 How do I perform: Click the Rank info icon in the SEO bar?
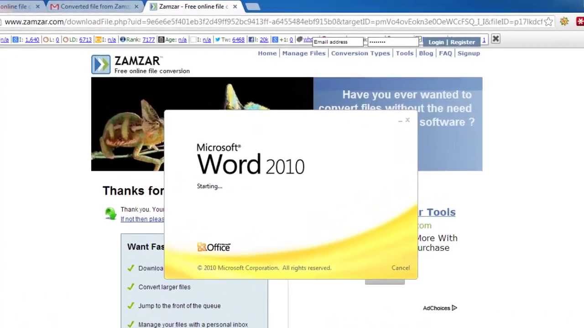pos(122,40)
